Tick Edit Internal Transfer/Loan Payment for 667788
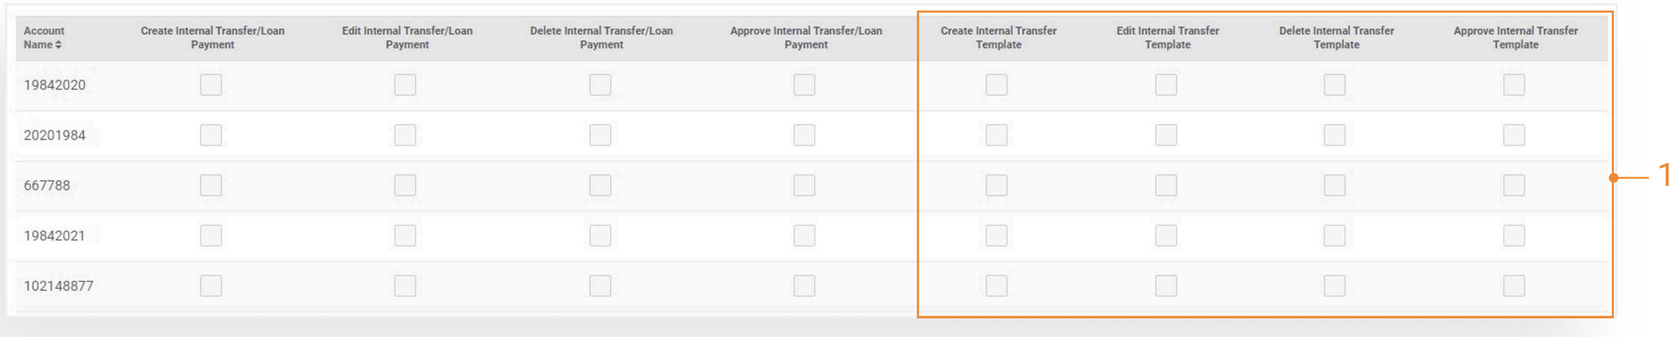The width and height of the screenshot is (1678, 337). point(404,185)
